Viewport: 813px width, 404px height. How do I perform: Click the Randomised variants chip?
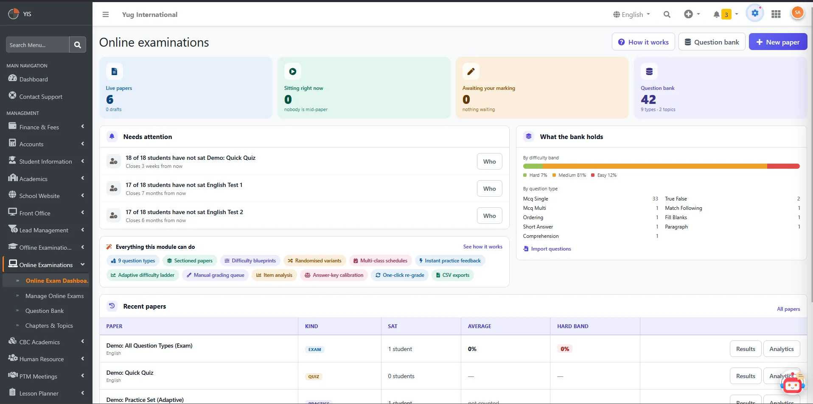pos(314,261)
